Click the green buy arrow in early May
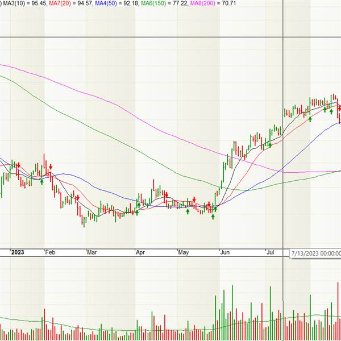The width and height of the screenshot is (341, 341). coord(188,211)
